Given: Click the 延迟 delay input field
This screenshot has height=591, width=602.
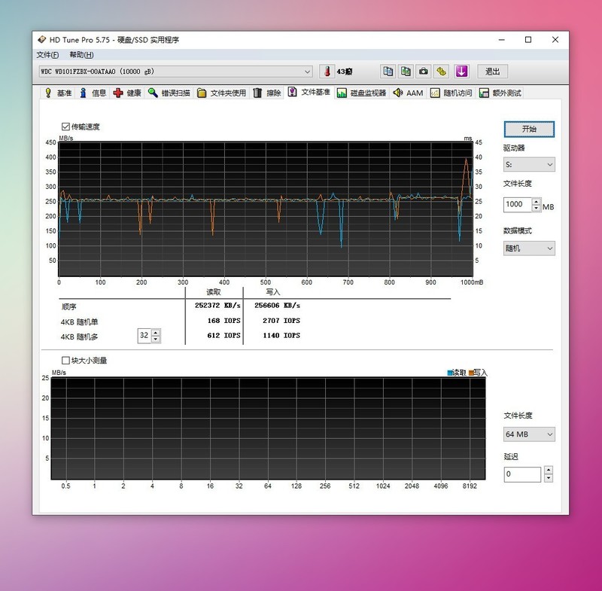Looking at the screenshot, I should [522, 474].
